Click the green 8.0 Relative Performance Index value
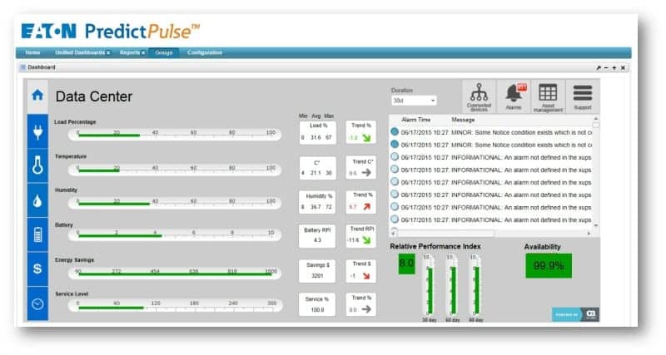The image size is (666, 355). click(406, 264)
